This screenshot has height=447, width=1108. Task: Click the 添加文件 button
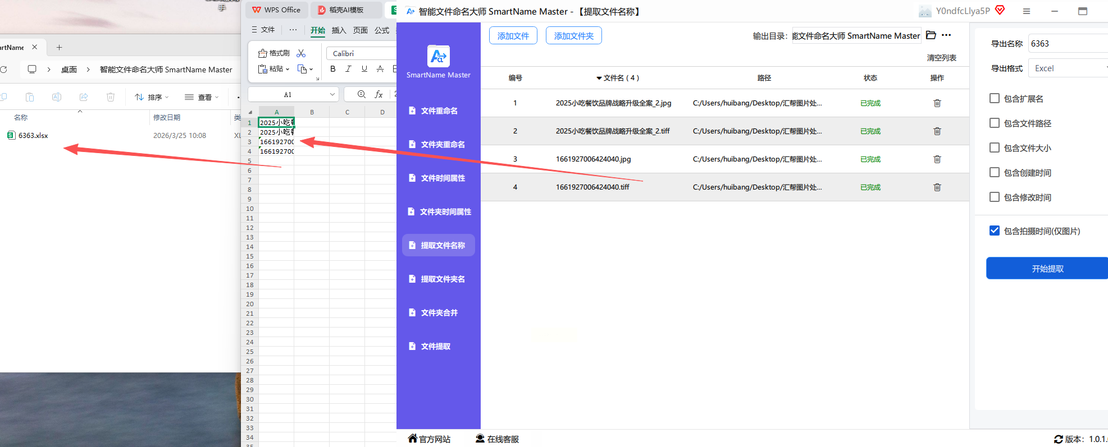513,36
